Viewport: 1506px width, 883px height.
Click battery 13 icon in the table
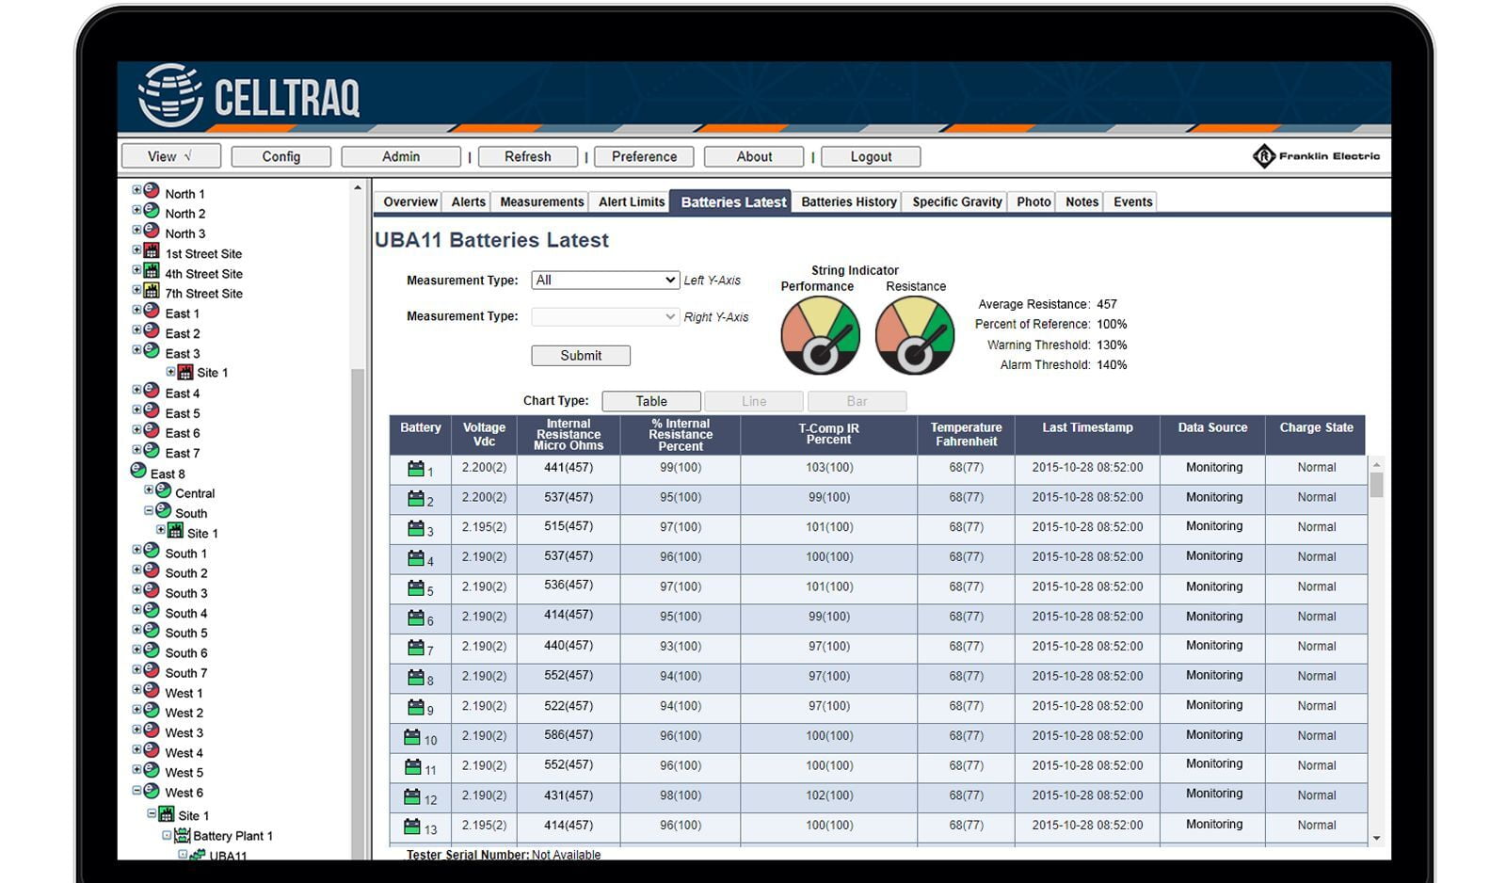pyautogui.click(x=412, y=827)
